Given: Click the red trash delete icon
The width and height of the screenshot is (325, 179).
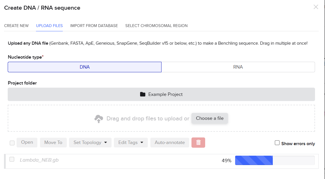Looking at the screenshot, I should click(x=198, y=143).
